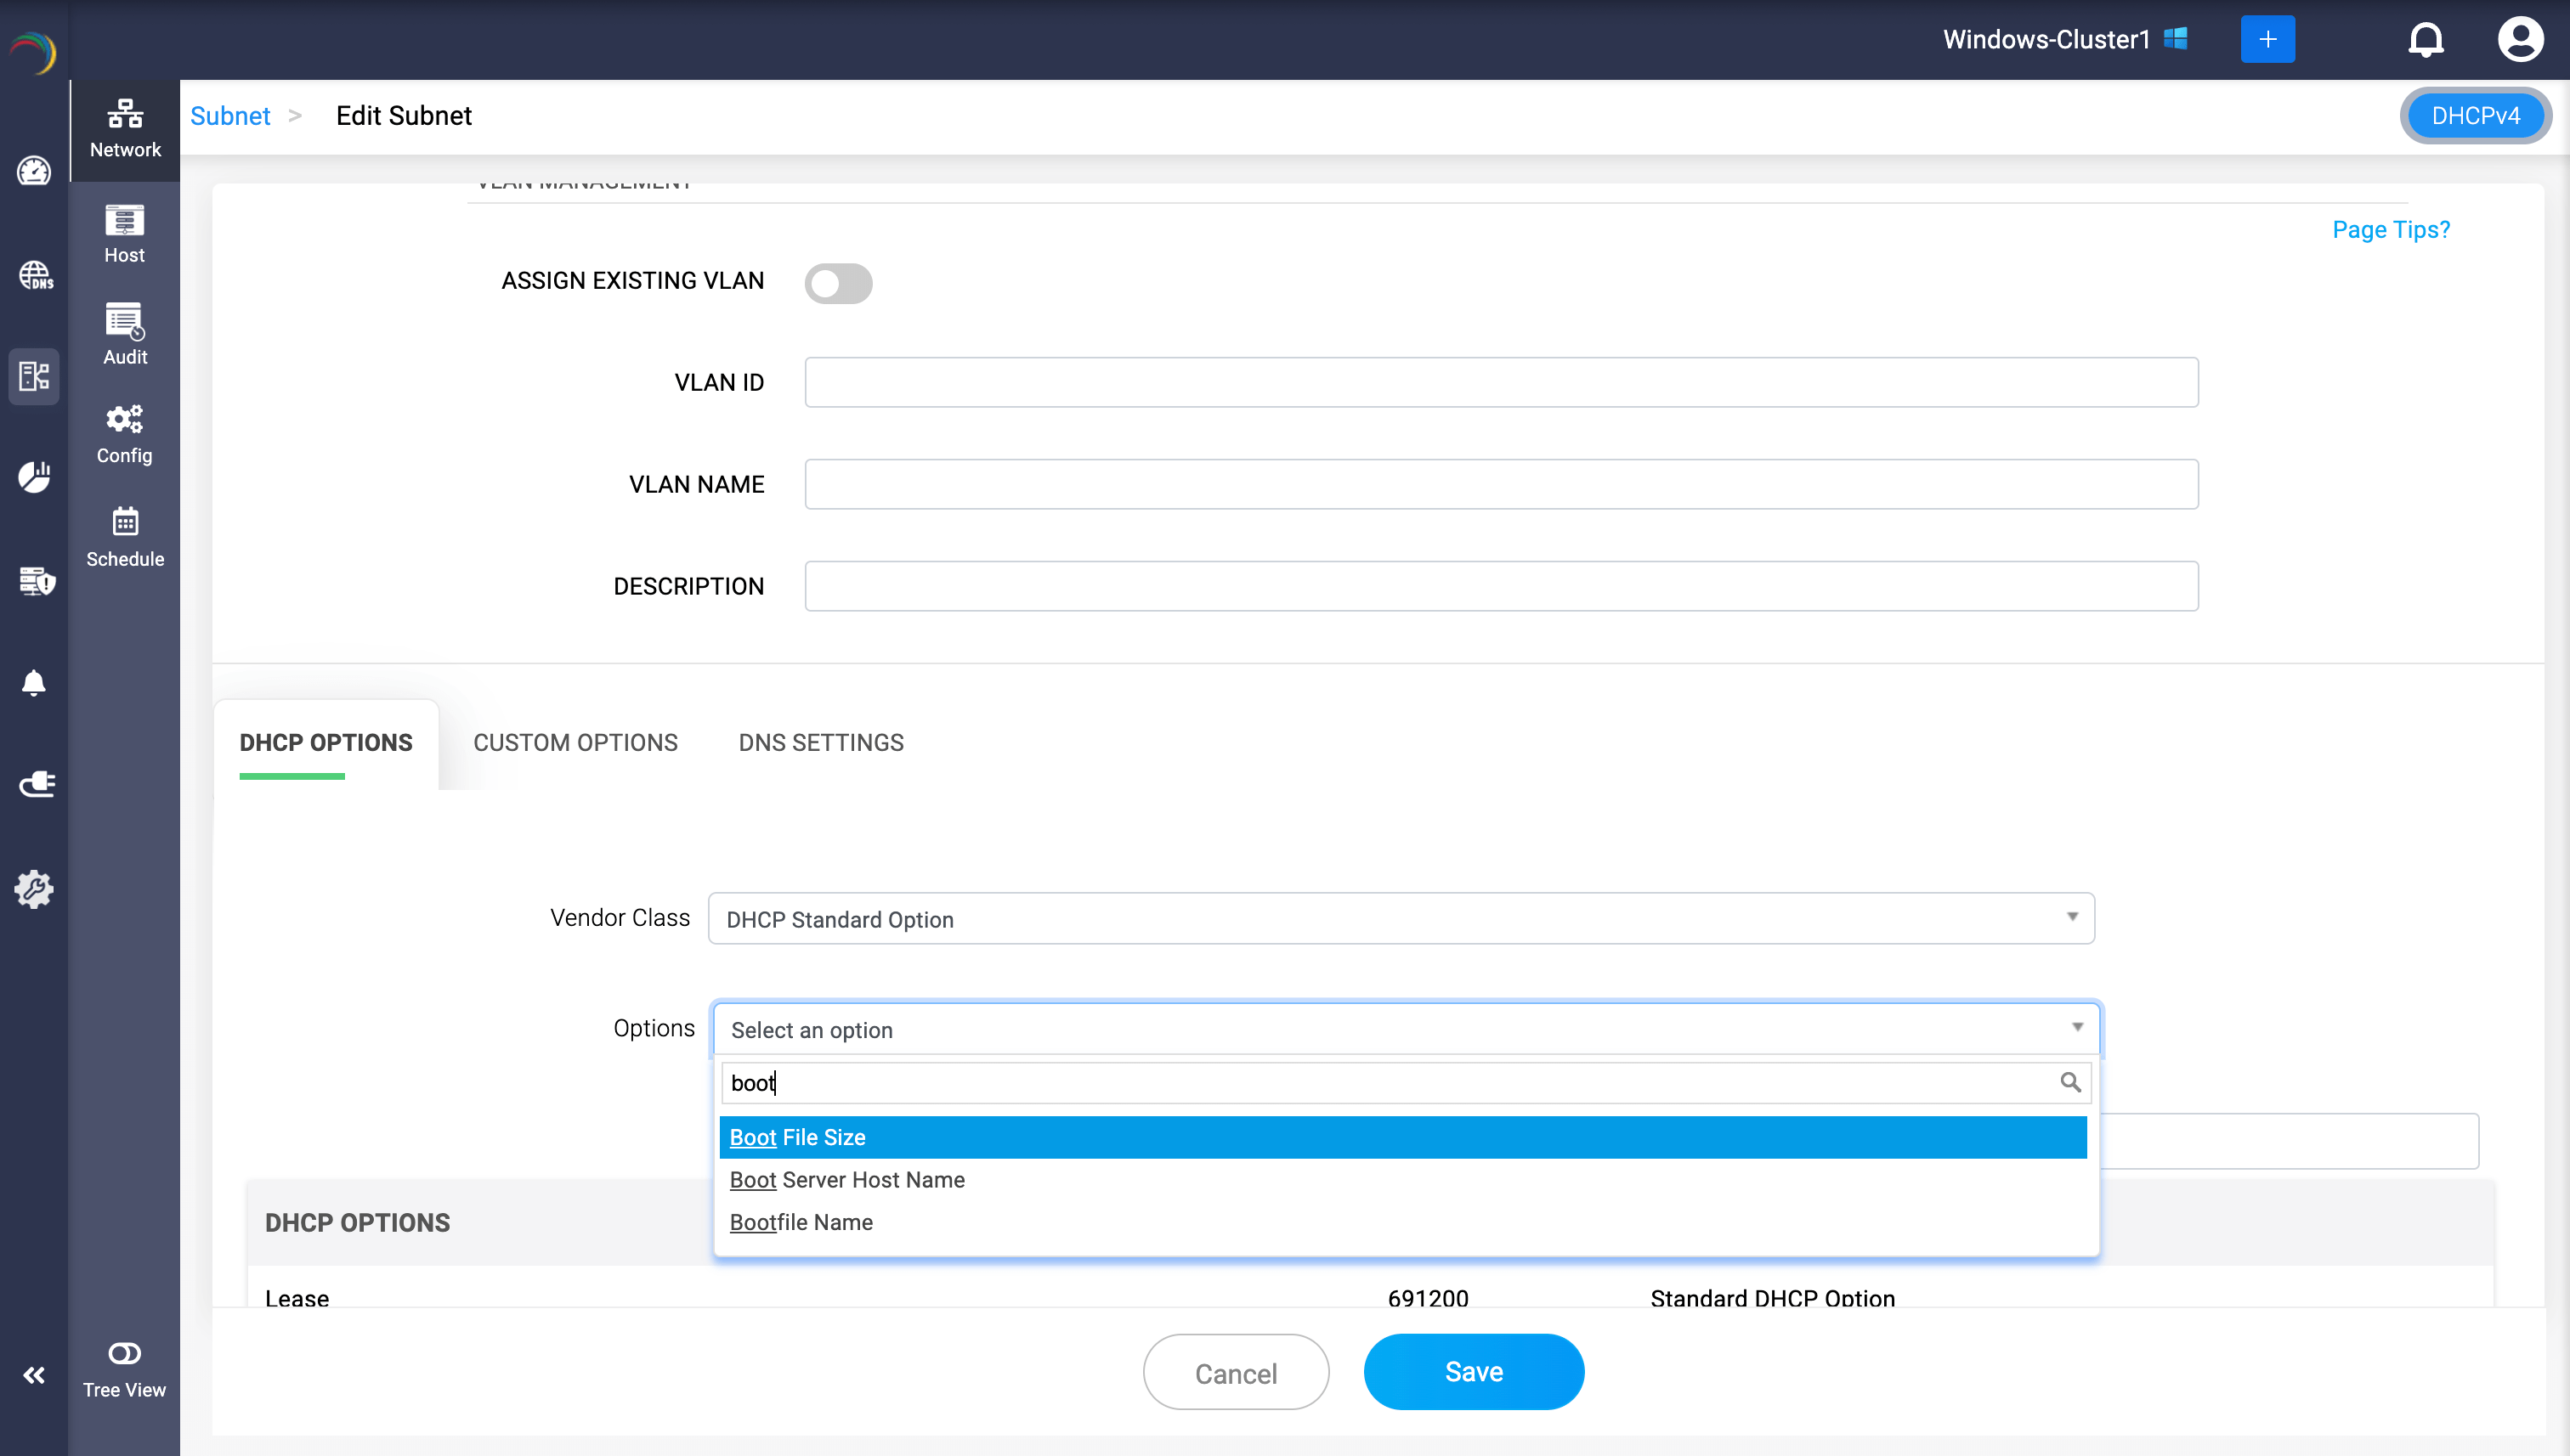This screenshot has height=1456, width=2570.
Task: Click the notification bell in header
Action: pyautogui.click(x=2425, y=40)
